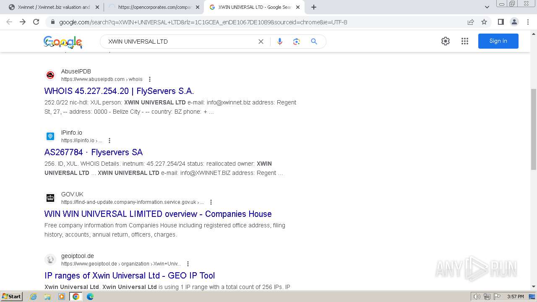
Task: Open WHOIS 45.227.254.20 FlyServers link
Action: (x=119, y=91)
